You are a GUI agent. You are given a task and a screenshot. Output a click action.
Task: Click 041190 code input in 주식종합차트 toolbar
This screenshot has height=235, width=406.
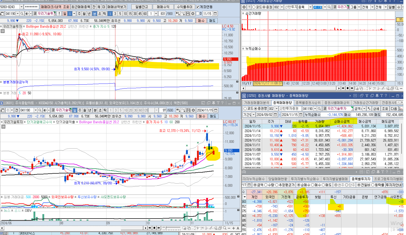point(27,110)
